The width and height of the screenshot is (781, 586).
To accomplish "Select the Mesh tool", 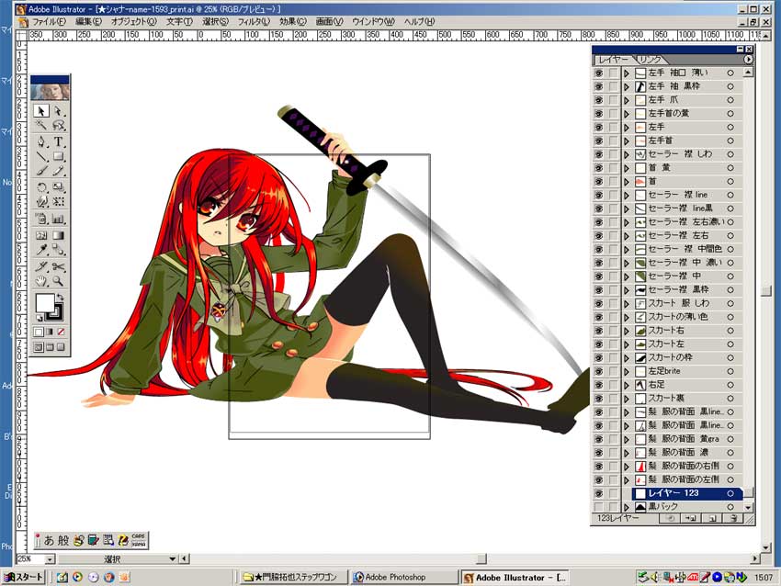I will click(x=42, y=235).
